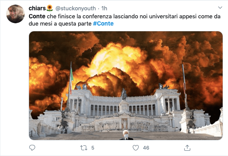The width and height of the screenshot is (228, 156).
Task: Click the central equestrian statue in the photo
Action: [x=124, y=94]
